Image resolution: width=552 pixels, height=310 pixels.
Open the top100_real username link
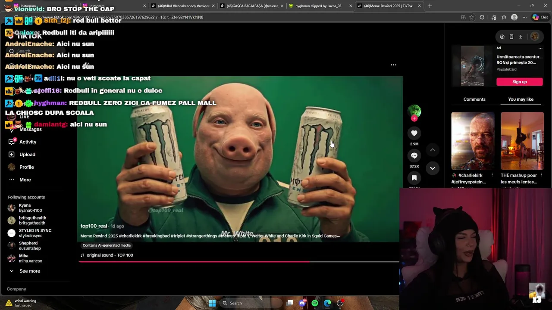point(94,226)
